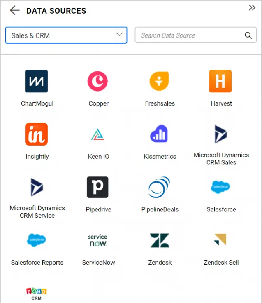262x303 pixels.
Task: Select the ChartMogul data source icon
Action: [x=37, y=81]
